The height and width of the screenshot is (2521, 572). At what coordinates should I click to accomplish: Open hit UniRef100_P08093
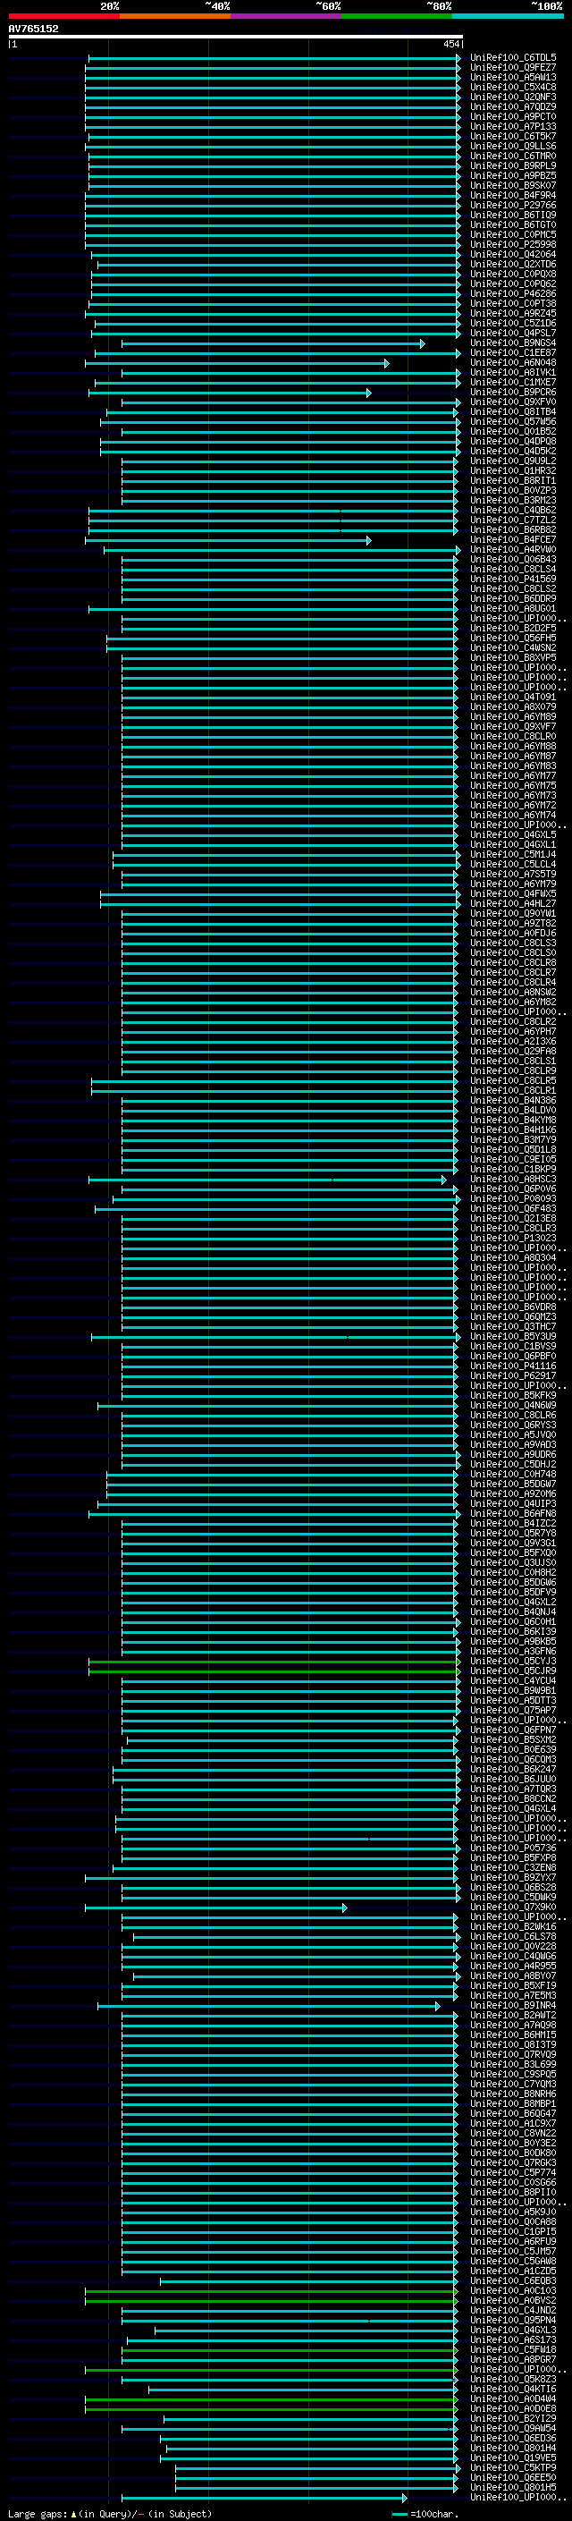(512, 1199)
